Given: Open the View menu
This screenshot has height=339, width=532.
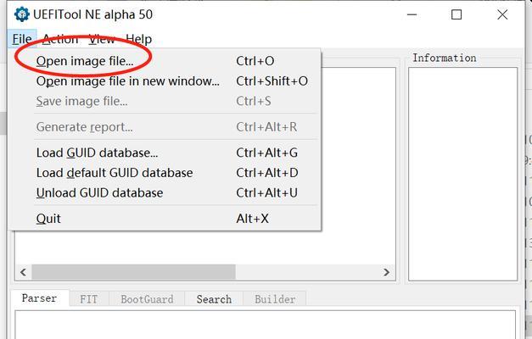Looking at the screenshot, I should click(x=102, y=39).
